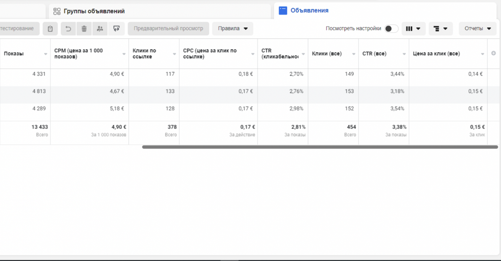Click the export/share ads icon

116,29
